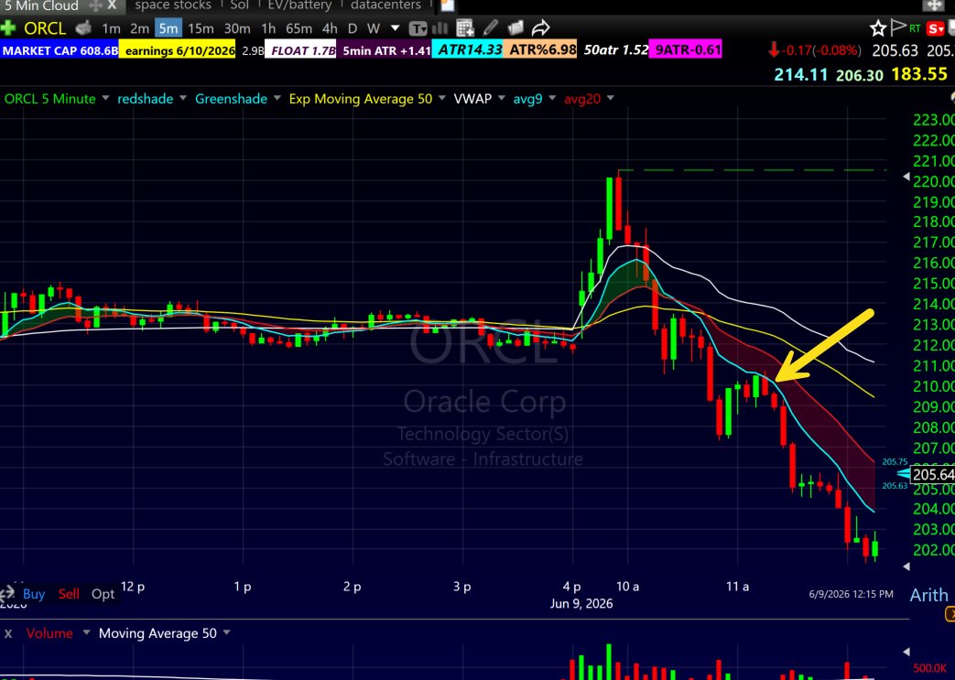This screenshot has height=680, width=955.
Task: Open the Volume indicator dropdown
Action: coord(86,633)
